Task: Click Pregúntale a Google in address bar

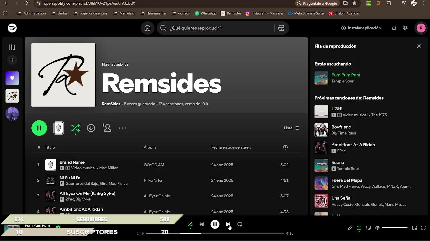Action: (317, 3)
